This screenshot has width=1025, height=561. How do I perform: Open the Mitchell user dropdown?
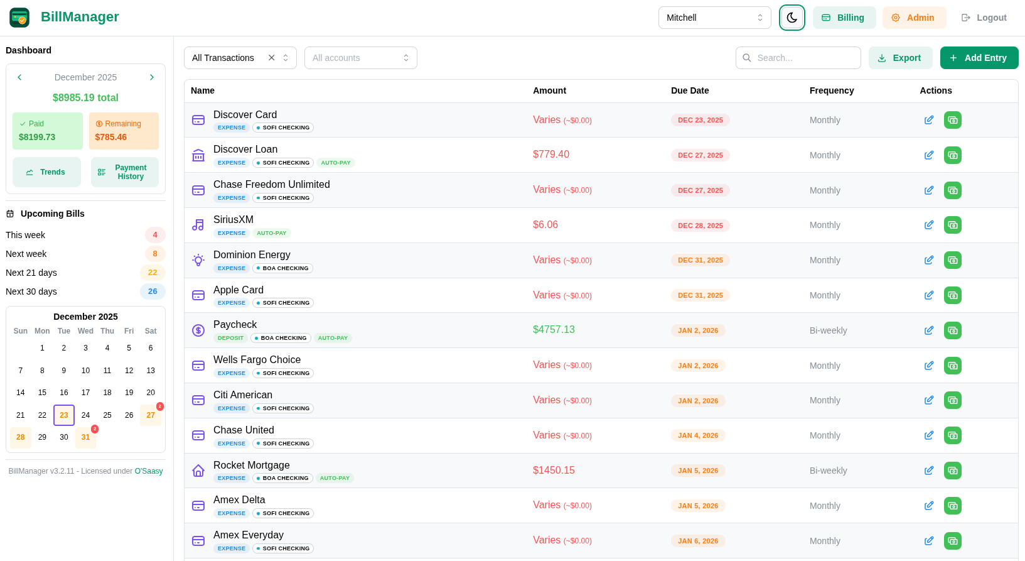715,18
